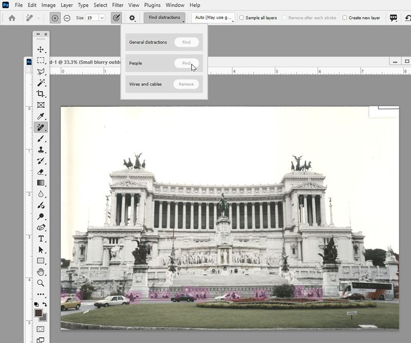Select the Dodge tool
Screen dimensions: 411x343
[41, 217]
